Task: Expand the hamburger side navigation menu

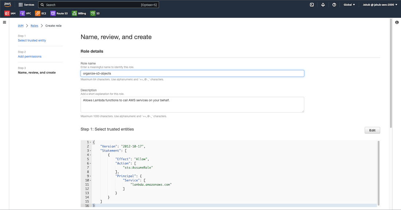Action: [x=4, y=23]
